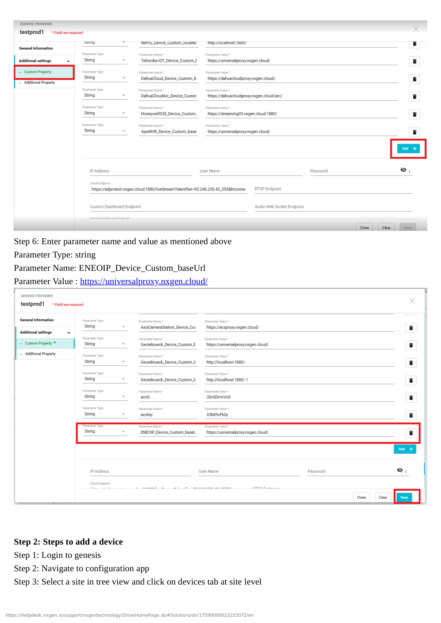Open Additional Property in lower sidebar
Viewport: 441px width, 623px height.
tap(40, 354)
